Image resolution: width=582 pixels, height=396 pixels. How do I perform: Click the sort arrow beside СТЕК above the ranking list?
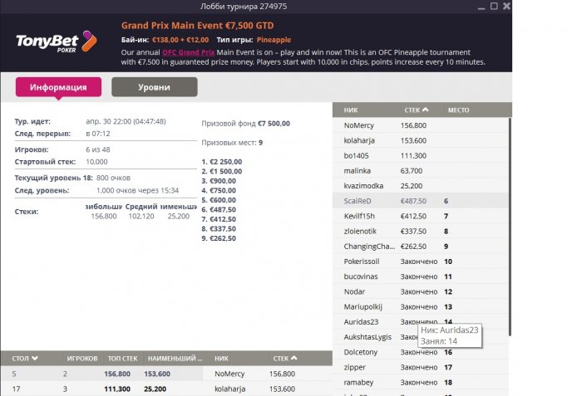tap(427, 110)
